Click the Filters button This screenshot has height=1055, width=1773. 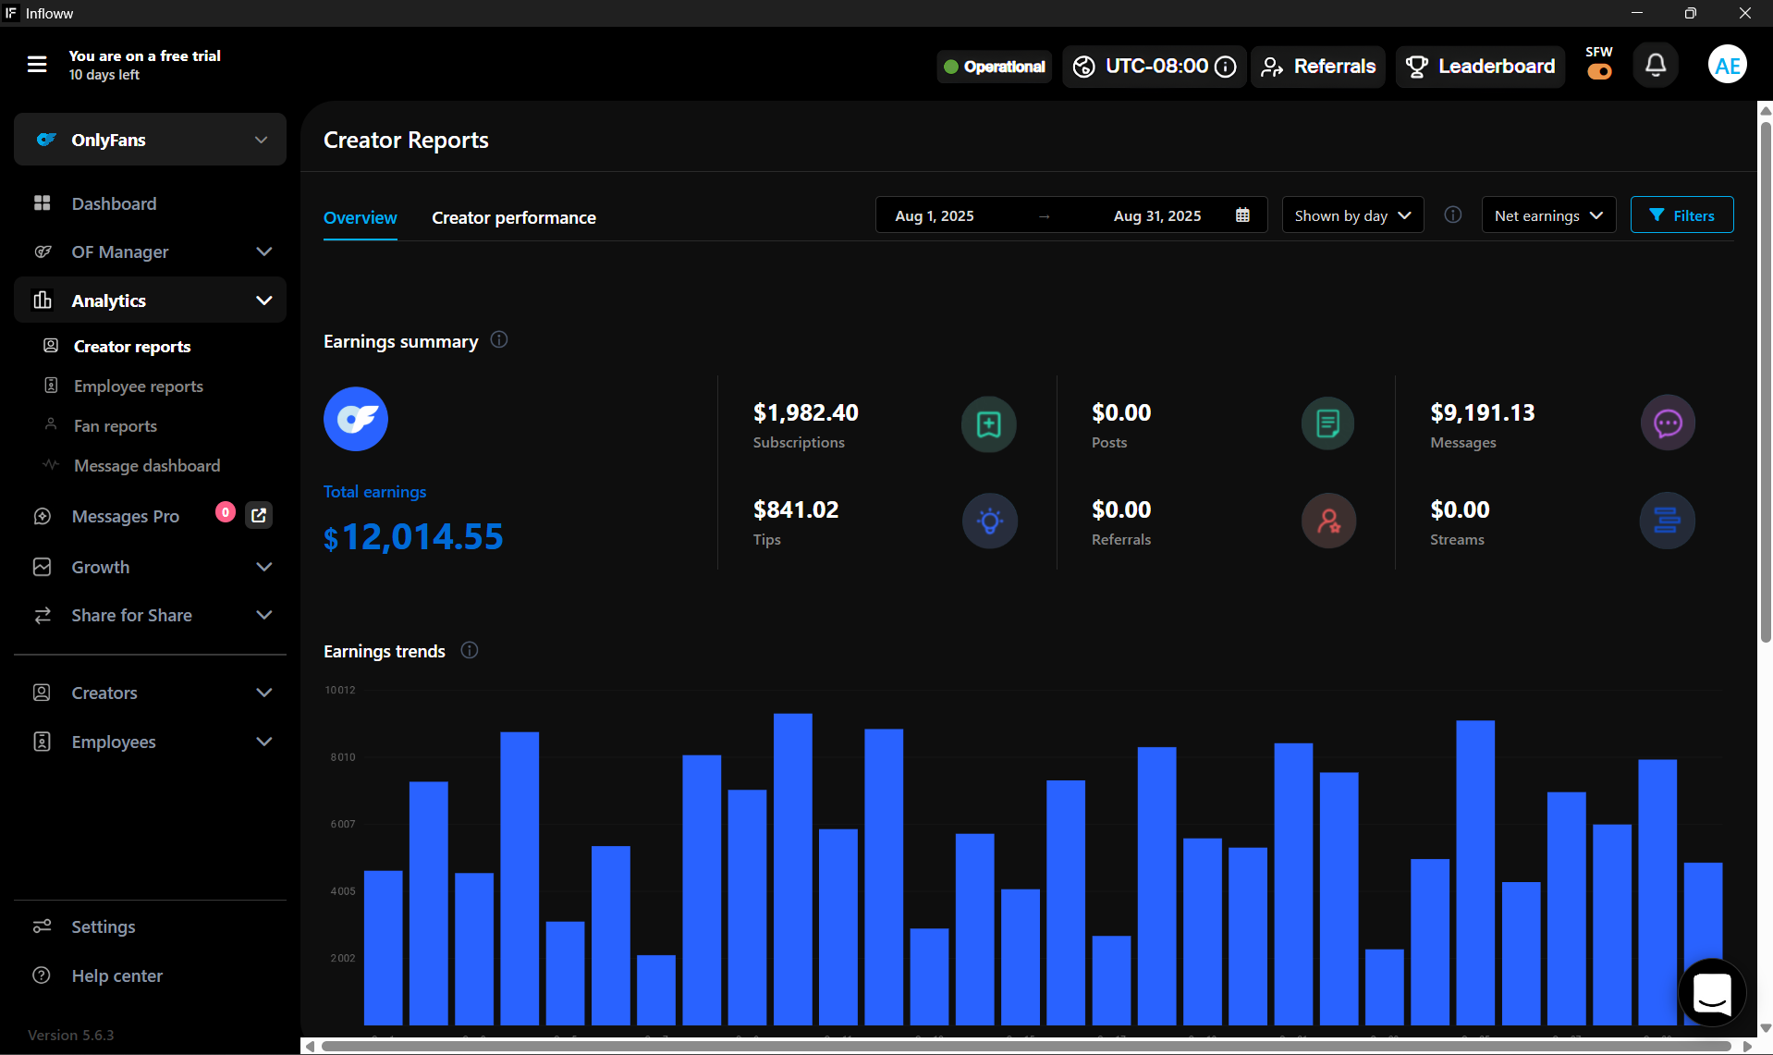coord(1681,215)
